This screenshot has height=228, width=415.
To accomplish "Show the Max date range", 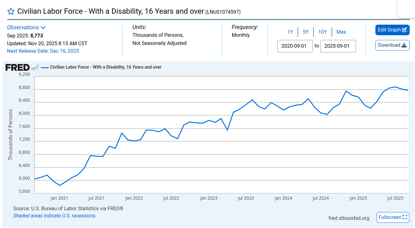I will 341,32.
